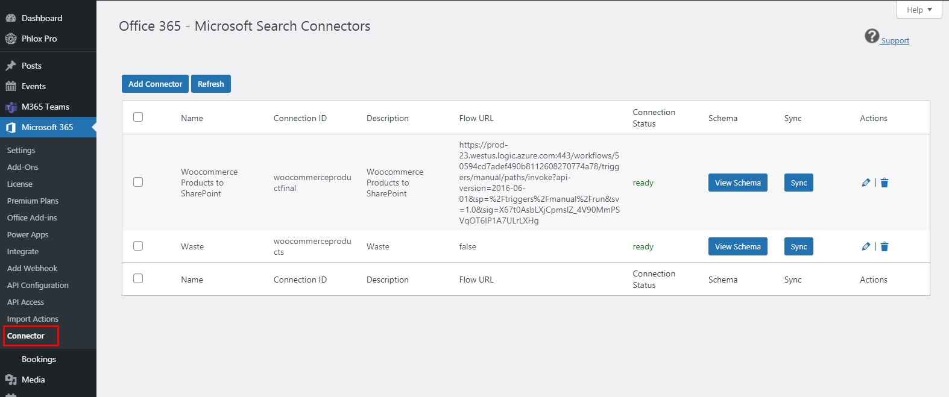Image resolution: width=949 pixels, height=397 pixels.
Task: Sync the Woocommerce Products to SharePoint connector
Action: pos(799,183)
